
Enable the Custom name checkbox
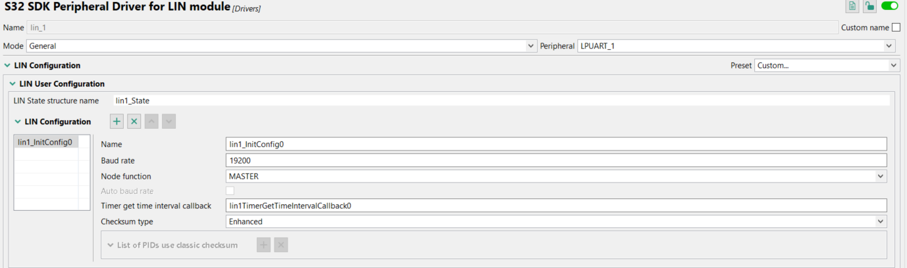tap(895, 28)
